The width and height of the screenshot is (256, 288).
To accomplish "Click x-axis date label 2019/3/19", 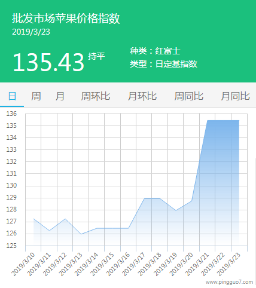I will (x=166, y=264).
